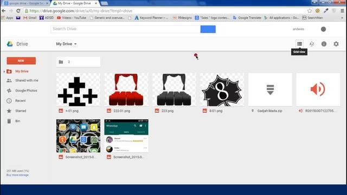The width and height of the screenshot is (347, 195).
Task: Select the WhatsApp screenshot thumbnail
Action: 126,136
